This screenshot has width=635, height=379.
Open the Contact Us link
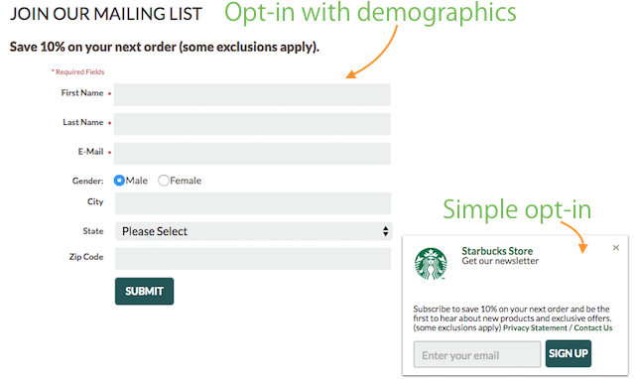click(x=593, y=328)
